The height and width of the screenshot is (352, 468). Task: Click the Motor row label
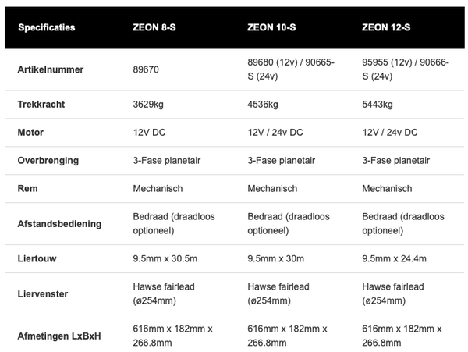point(30,133)
